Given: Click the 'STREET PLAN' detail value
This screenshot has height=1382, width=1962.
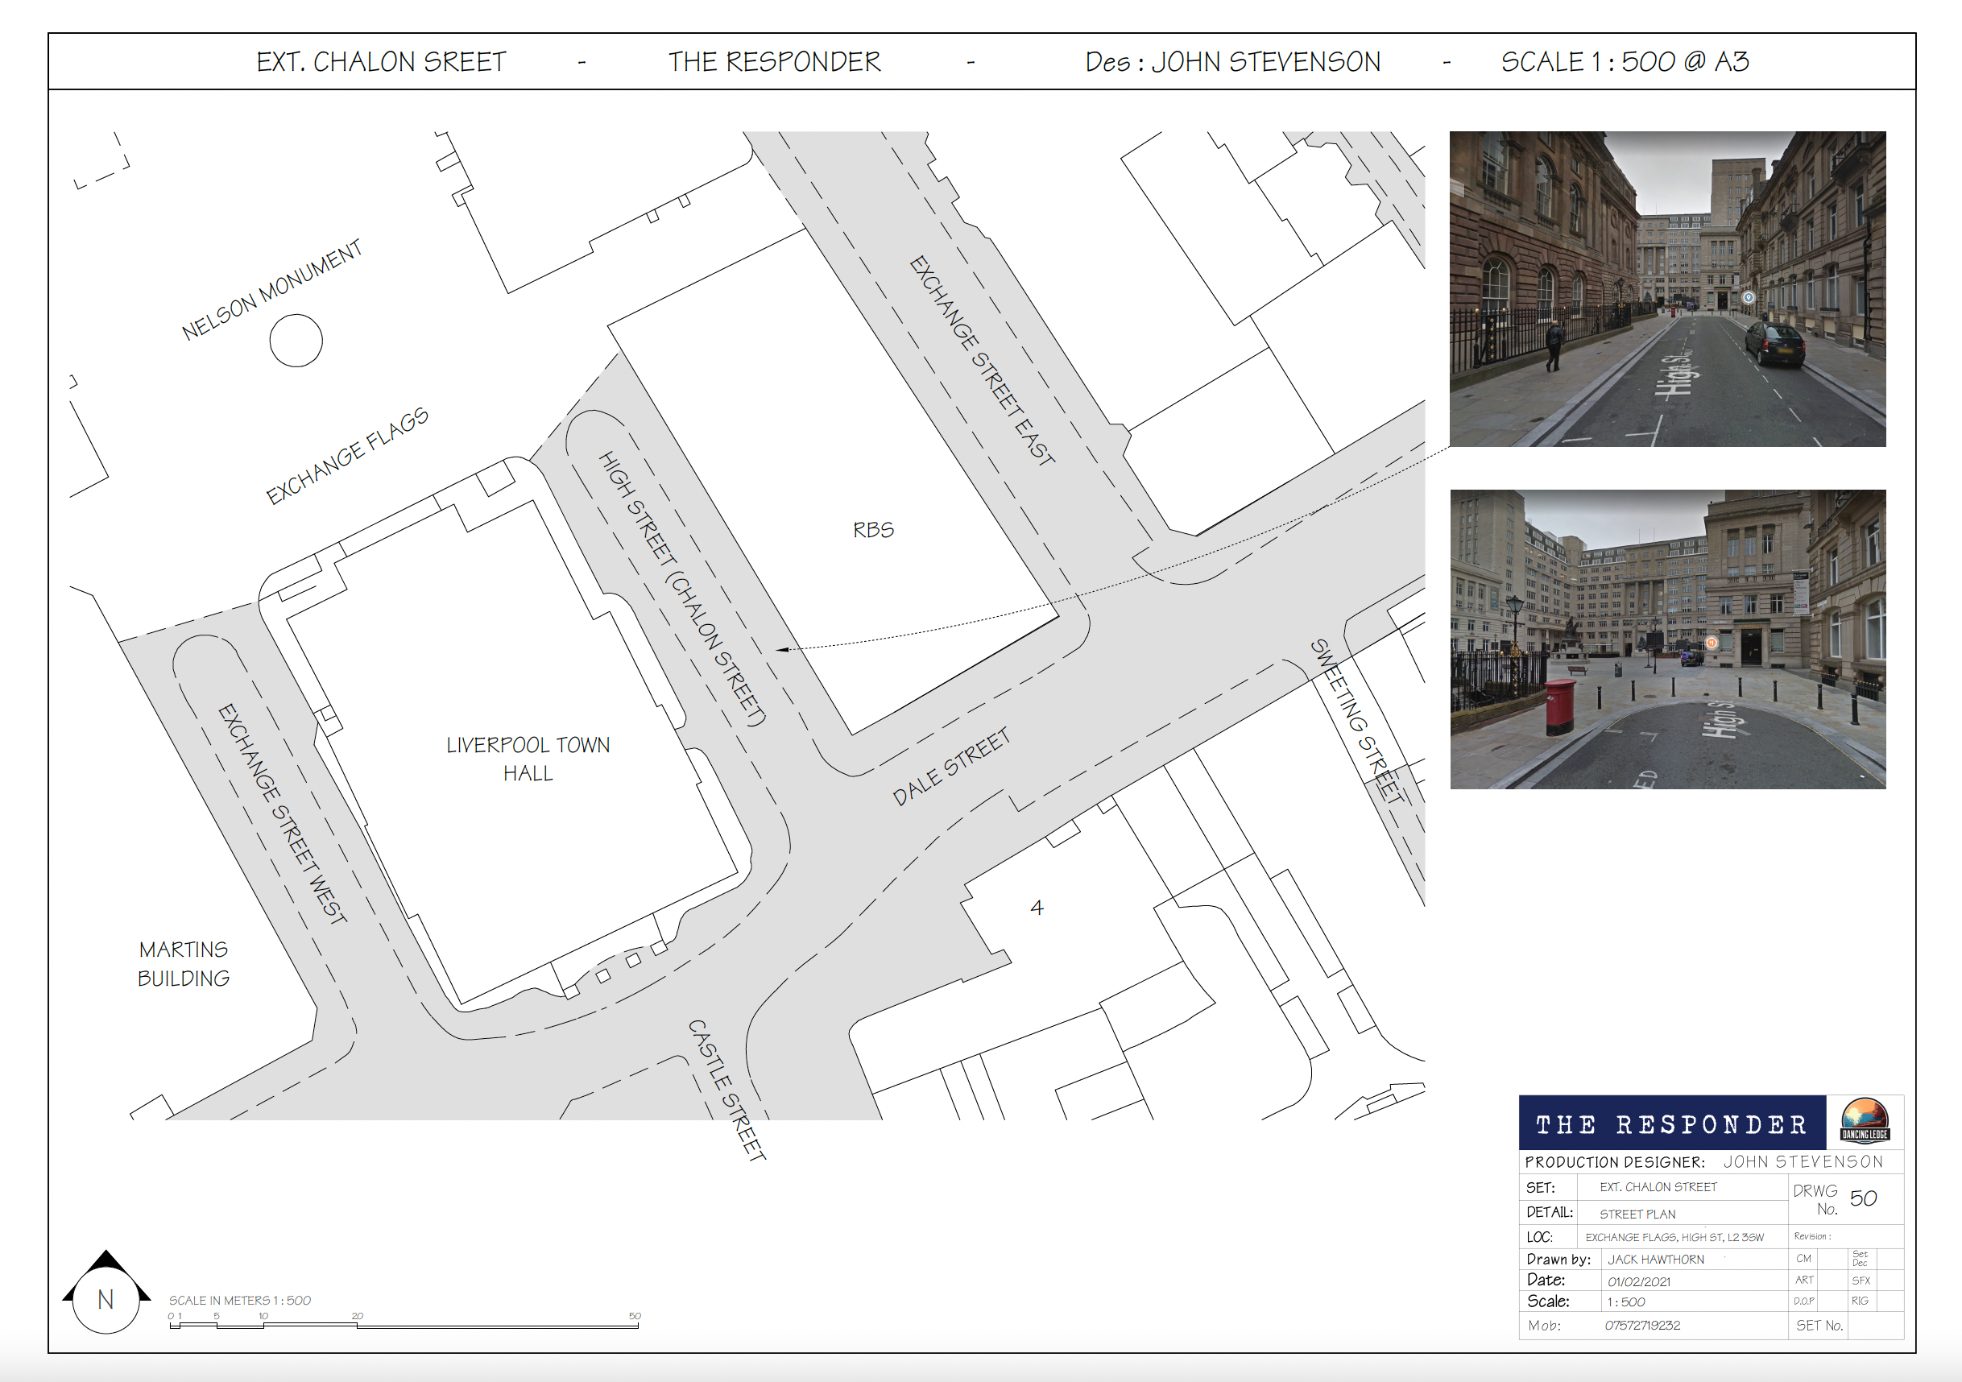Looking at the screenshot, I should point(1637,1214).
